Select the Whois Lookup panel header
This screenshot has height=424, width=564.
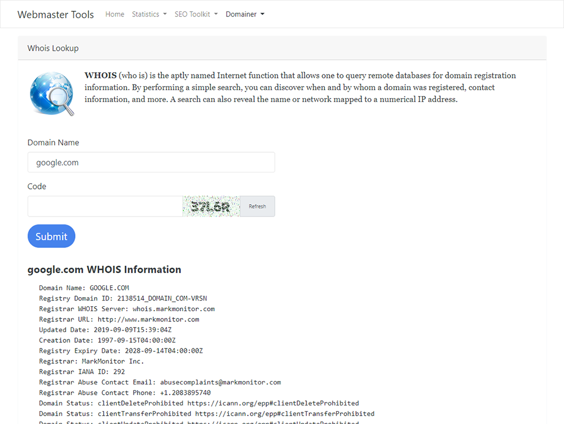click(x=282, y=48)
